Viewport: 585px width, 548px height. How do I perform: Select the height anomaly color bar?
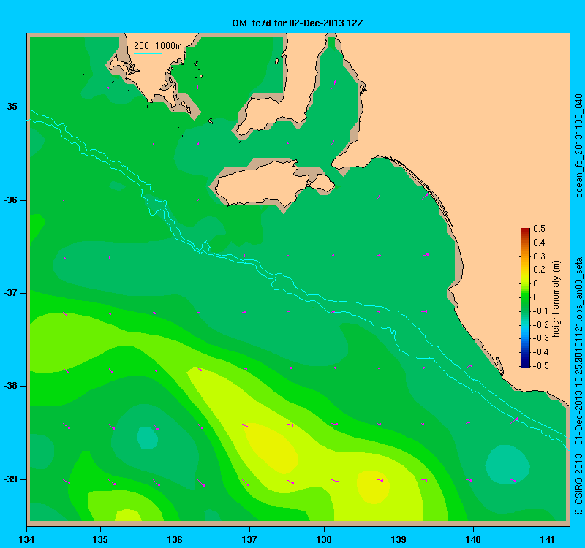pyautogui.click(x=525, y=297)
